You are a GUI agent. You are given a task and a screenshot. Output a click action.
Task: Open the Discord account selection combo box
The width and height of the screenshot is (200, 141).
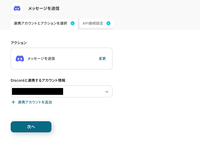tap(84, 92)
